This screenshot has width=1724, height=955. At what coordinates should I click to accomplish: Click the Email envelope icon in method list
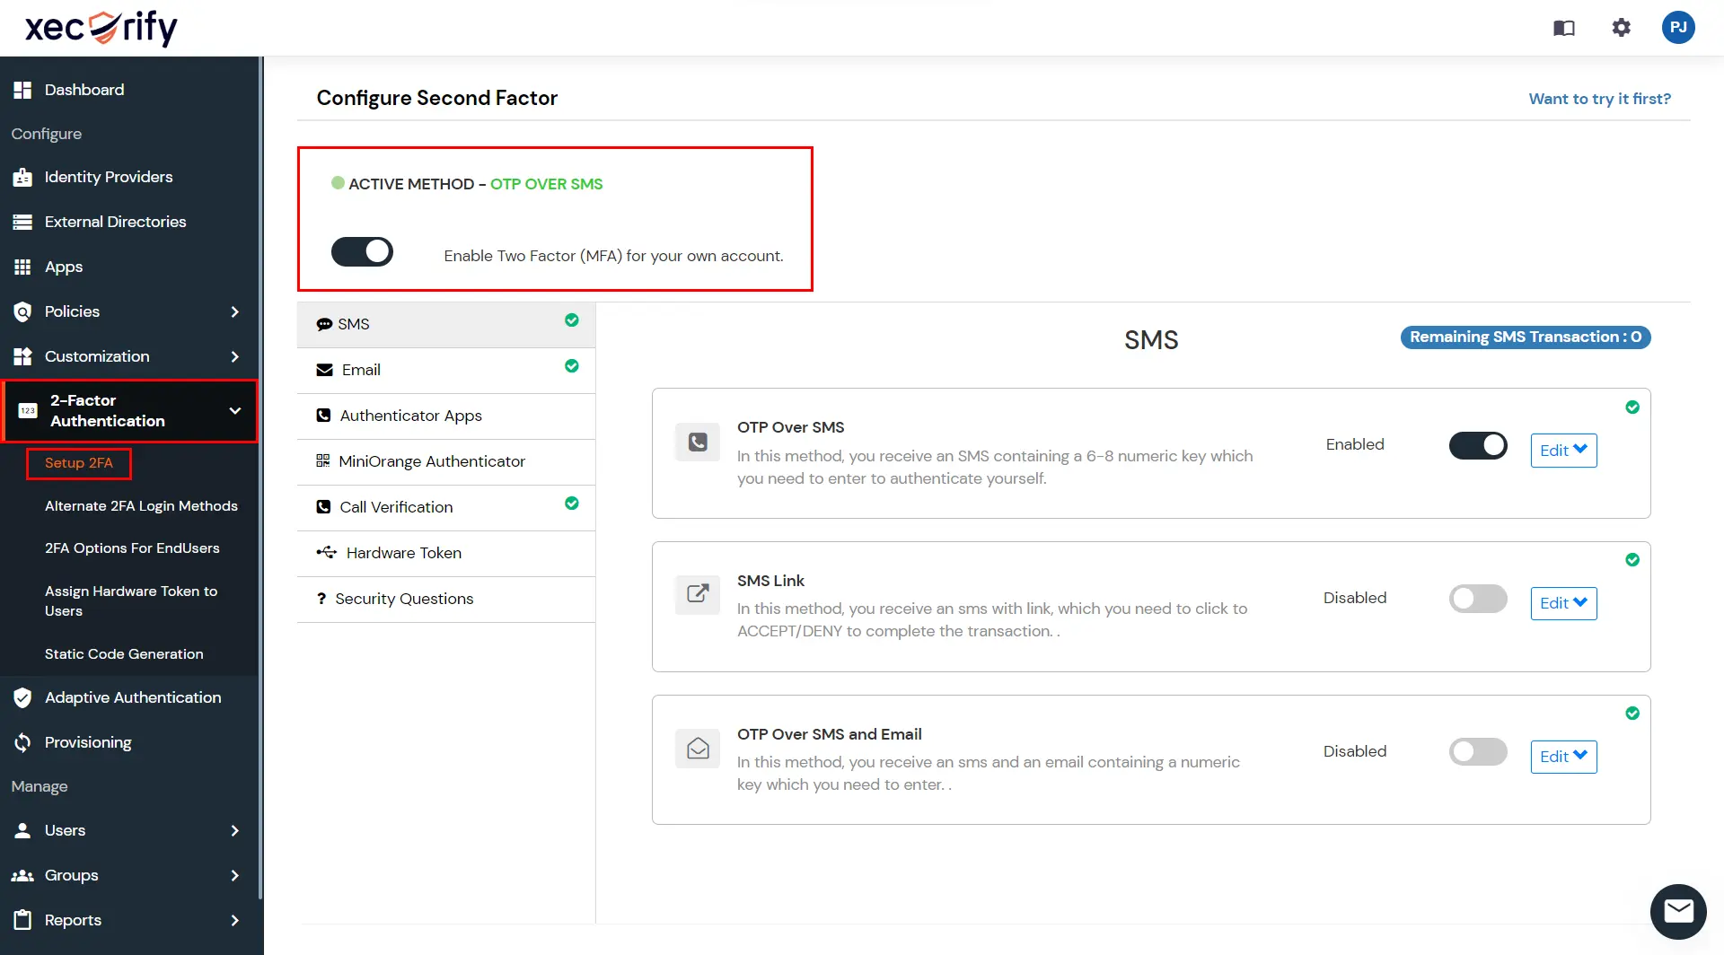pos(324,370)
